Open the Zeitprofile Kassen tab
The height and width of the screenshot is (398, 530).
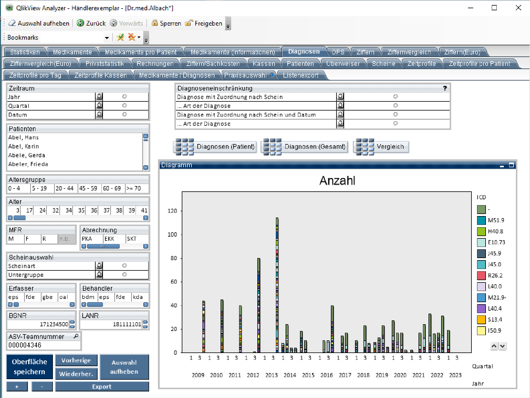click(101, 75)
